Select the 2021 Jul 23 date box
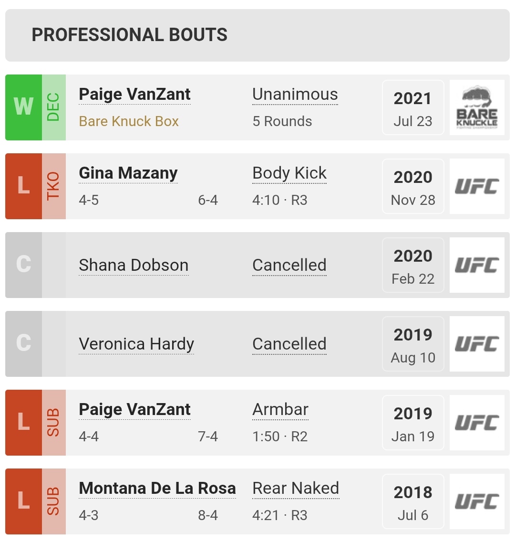515x554 pixels. 413,107
